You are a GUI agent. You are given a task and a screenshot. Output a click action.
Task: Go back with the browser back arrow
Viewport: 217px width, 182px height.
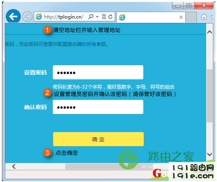[x=13, y=17]
